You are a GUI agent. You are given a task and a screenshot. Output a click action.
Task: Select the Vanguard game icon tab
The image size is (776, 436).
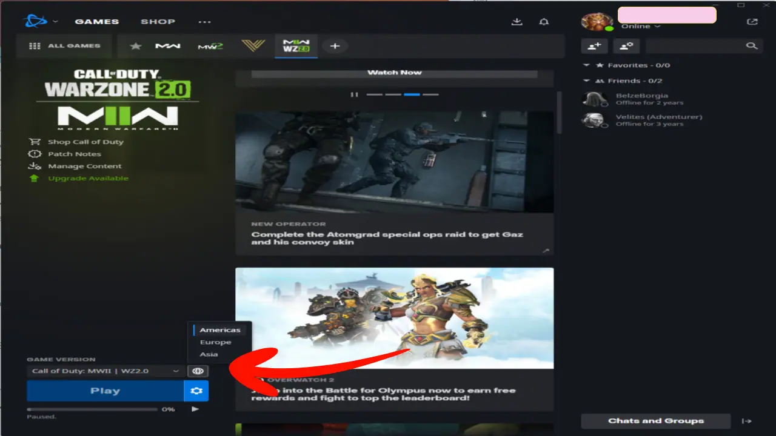pyautogui.click(x=253, y=46)
